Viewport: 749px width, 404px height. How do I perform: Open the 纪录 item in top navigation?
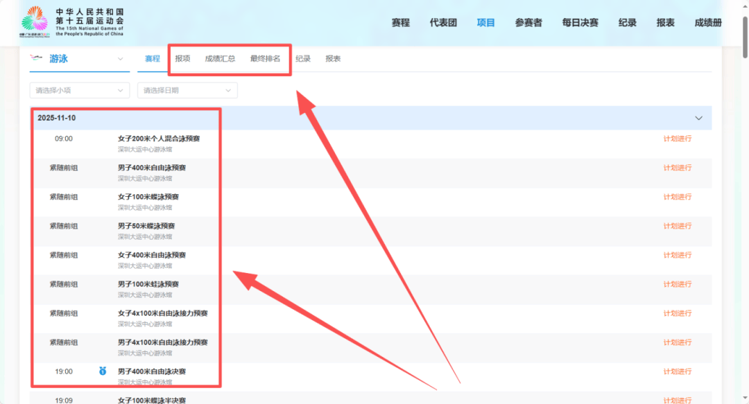626,21
